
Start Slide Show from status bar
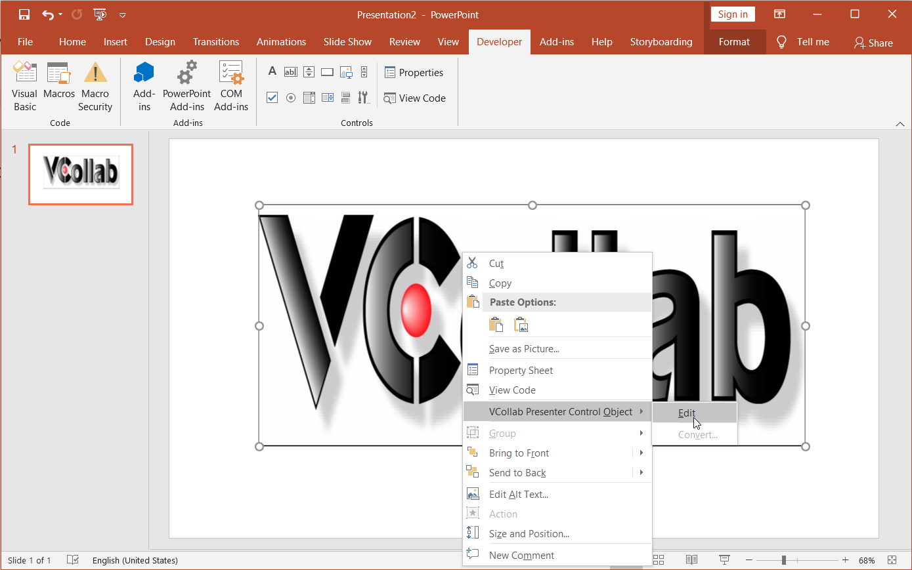[x=724, y=560]
